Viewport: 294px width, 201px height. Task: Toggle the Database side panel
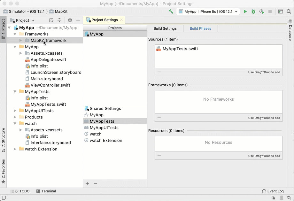click(x=290, y=30)
